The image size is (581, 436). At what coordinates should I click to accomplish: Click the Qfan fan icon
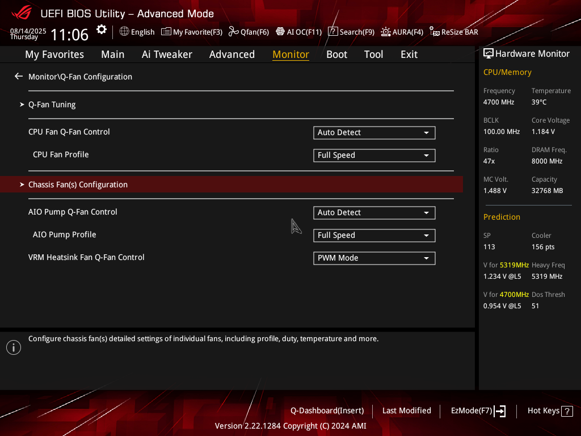tap(233, 32)
